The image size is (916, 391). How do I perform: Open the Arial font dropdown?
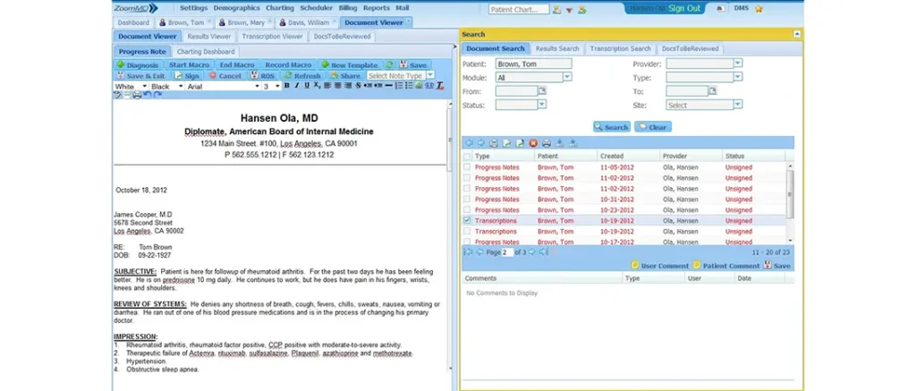[257, 86]
